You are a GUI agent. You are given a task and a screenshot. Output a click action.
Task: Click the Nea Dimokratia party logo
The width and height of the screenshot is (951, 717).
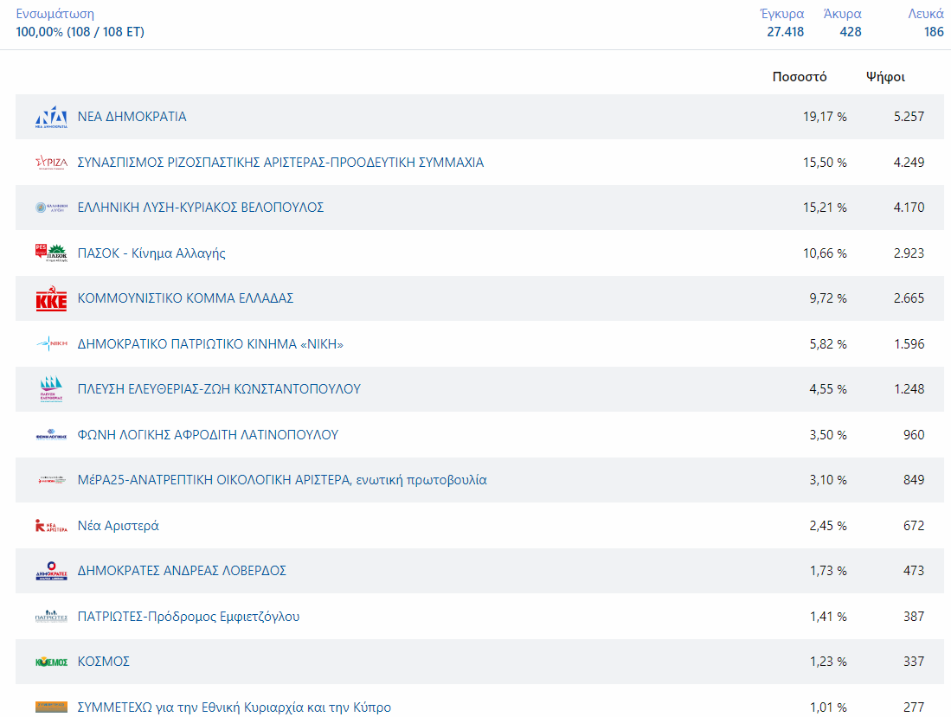(x=51, y=117)
